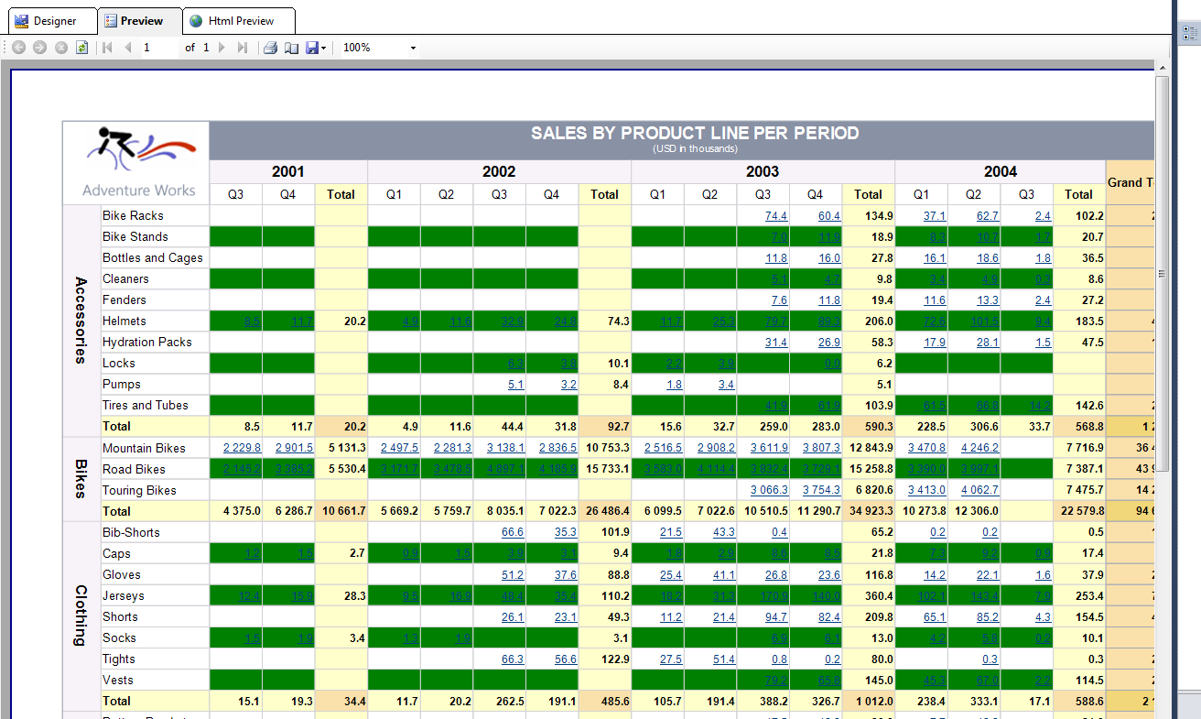Click the Forward navigation arrow icon

[39, 48]
